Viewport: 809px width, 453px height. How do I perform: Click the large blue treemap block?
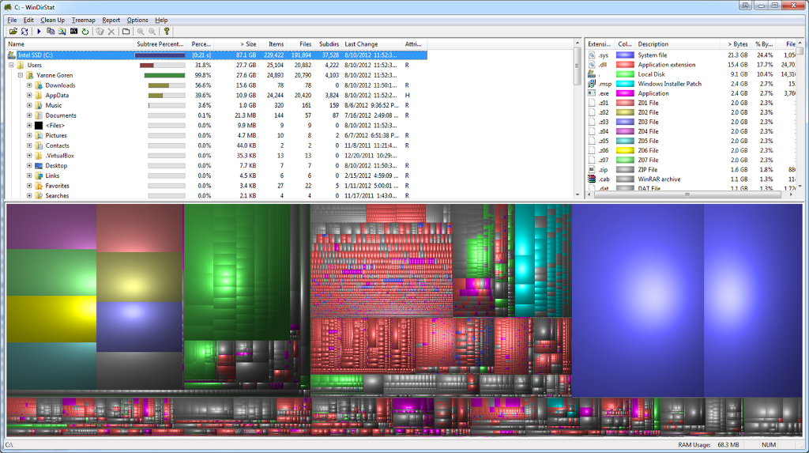[638, 300]
